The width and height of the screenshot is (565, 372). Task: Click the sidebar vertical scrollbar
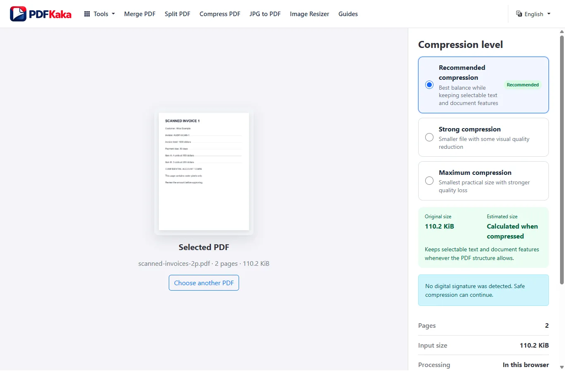coord(562,160)
